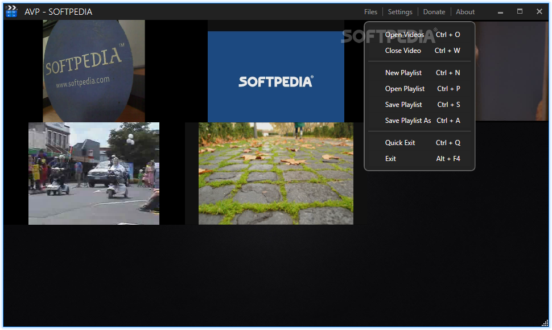The height and width of the screenshot is (330, 552).
Task: Open the Settings menu
Action: click(x=400, y=12)
